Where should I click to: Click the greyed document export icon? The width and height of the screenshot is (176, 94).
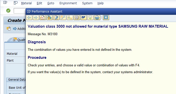pos(90,18)
